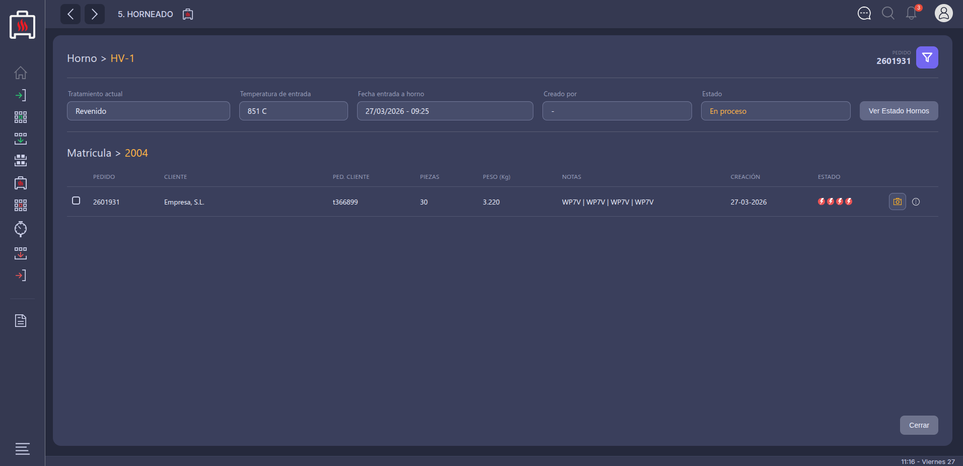Click the red exit arrow sidebar icon
This screenshot has height=466, width=963.
click(x=21, y=276)
